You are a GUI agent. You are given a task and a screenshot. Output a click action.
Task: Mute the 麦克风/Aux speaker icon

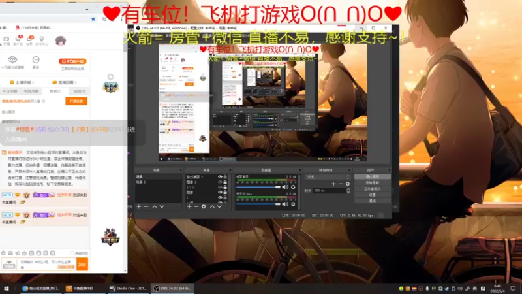[x=285, y=204]
